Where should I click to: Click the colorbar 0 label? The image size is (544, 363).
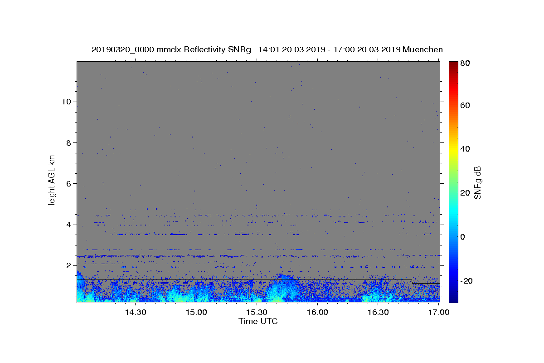coord(463,237)
